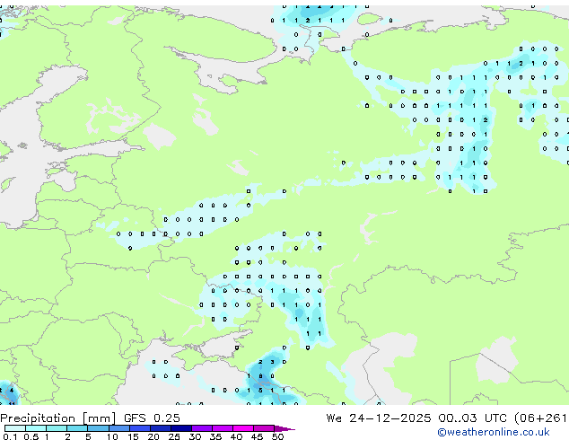The height and width of the screenshot is (440, 569).
Task: Pick the 10–15 mm blue legend swatch
Action: click(x=119, y=428)
